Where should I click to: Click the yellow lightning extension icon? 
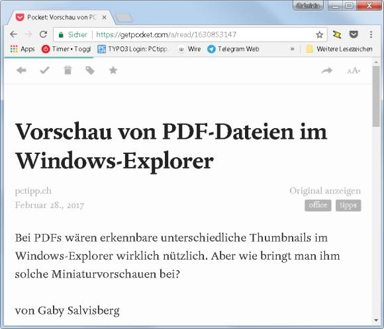point(337,34)
